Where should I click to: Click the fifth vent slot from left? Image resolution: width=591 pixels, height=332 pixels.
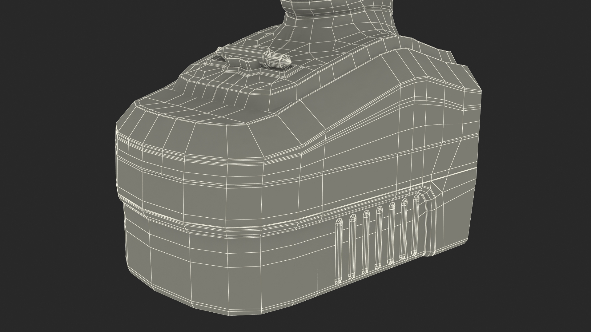392,232
